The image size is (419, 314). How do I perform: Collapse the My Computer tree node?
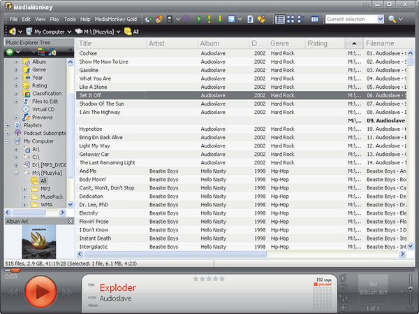click(x=8, y=141)
